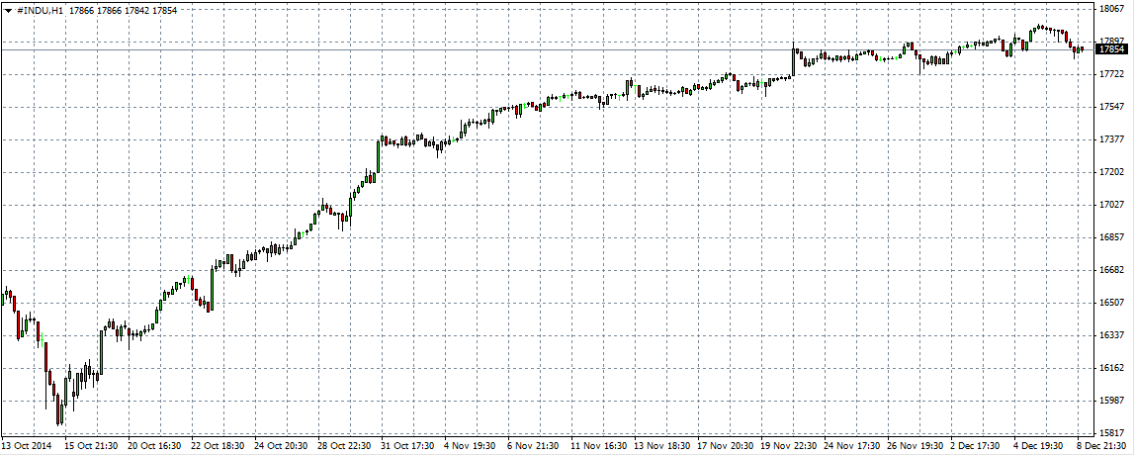Click the 18067 label on price axis

[x=1111, y=9]
